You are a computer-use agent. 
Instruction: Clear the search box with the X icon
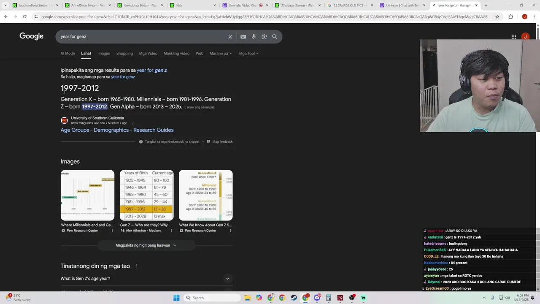(230, 37)
